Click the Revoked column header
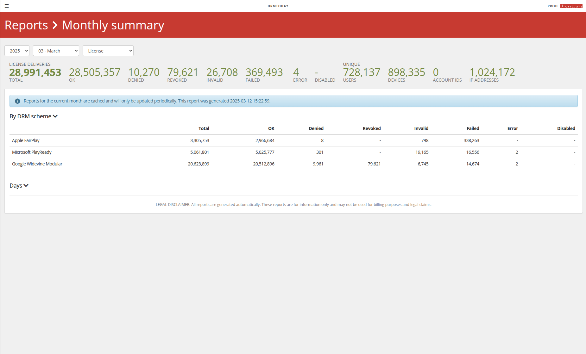 [x=372, y=128]
